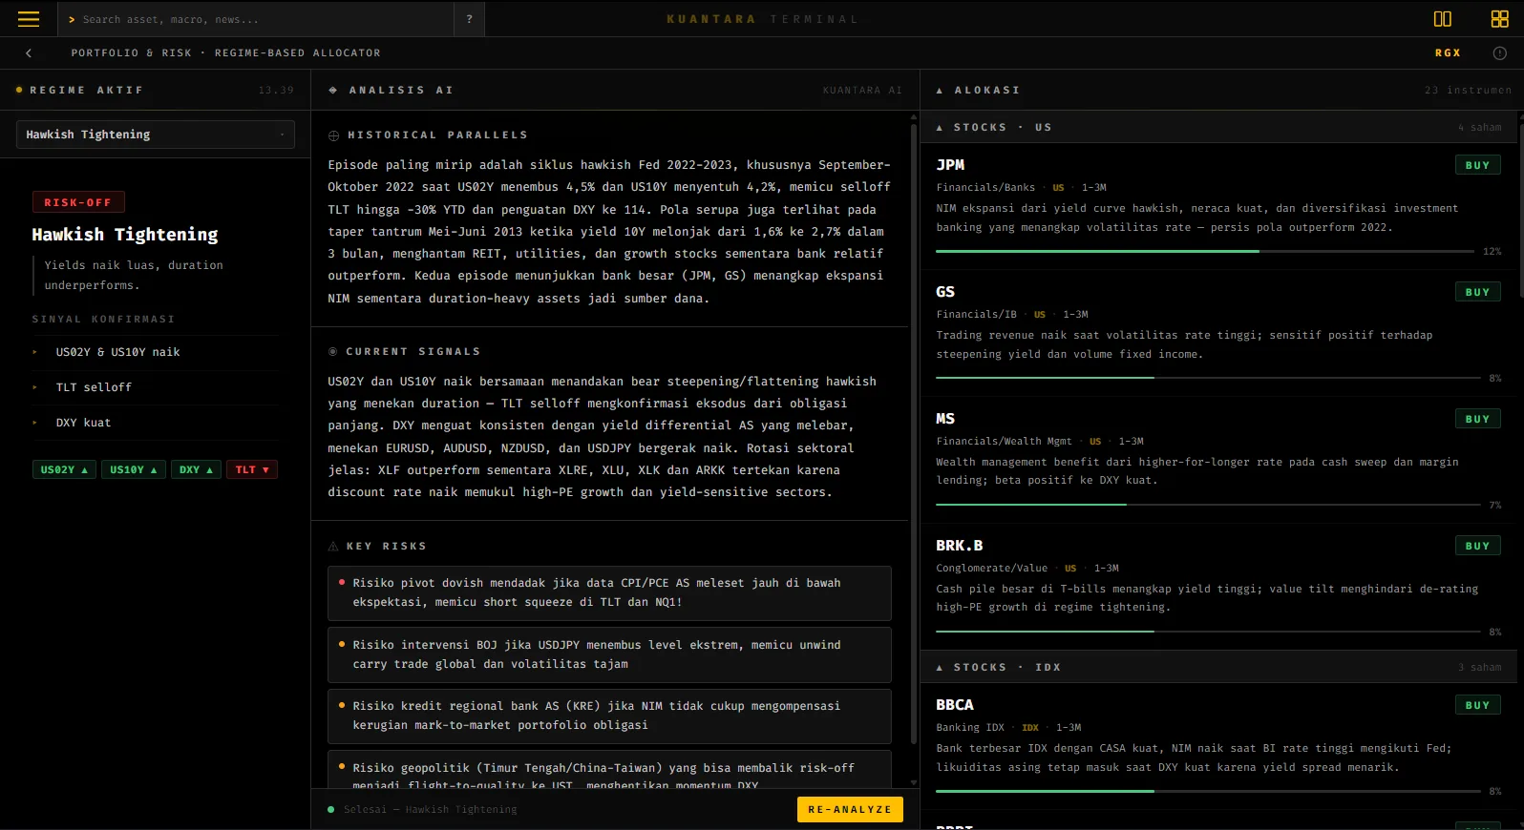Click the Regime-Based Allocator breadcrumb
This screenshot has width=1524, height=830.
click(x=298, y=53)
